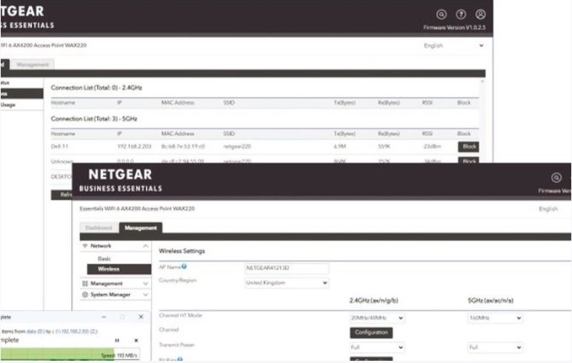572x363 pixels.
Task: Click data (D:) source link in copy dialog
Action: [x=36, y=331]
